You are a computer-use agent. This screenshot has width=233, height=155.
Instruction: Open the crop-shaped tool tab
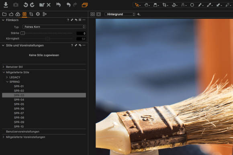click(31, 14)
